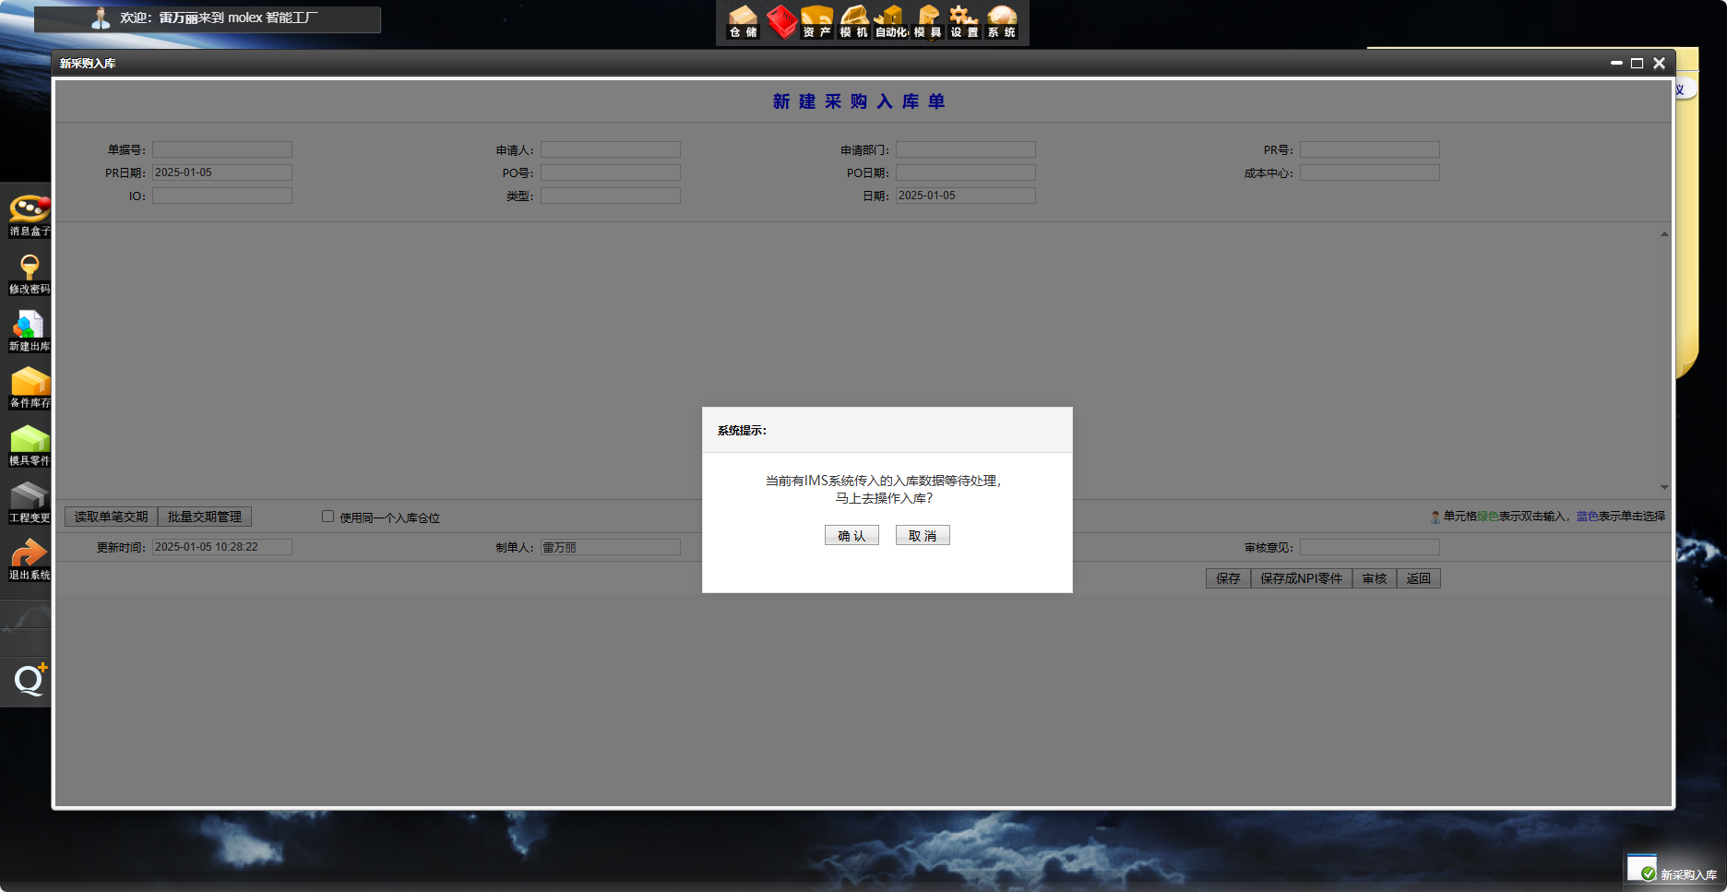Open the 自动化 automation toolbar icon
The height and width of the screenshot is (892, 1727).
[890, 22]
